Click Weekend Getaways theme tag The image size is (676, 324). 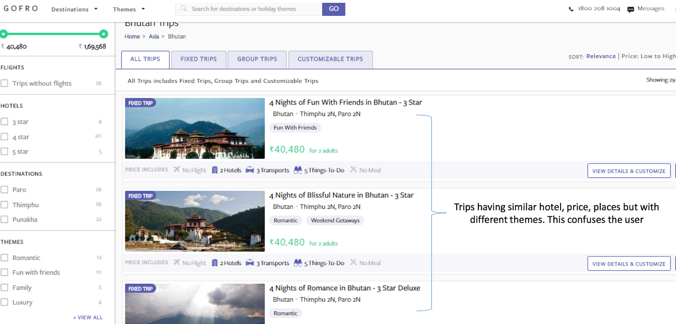click(x=335, y=220)
